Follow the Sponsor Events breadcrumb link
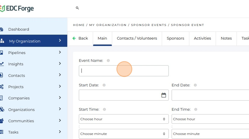The height and width of the screenshot is (139, 249). click(x=149, y=25)
